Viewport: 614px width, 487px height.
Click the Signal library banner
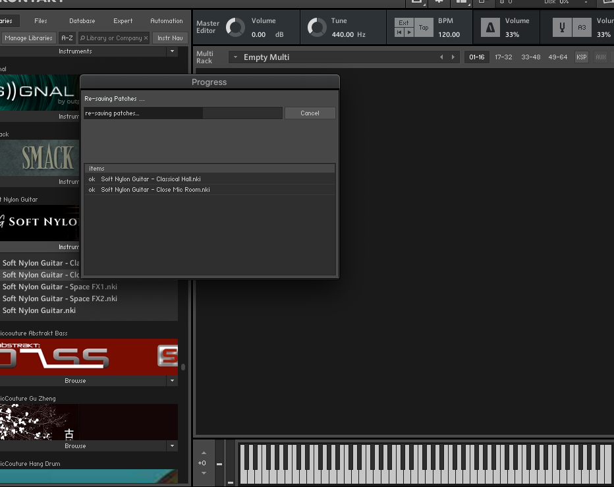[40, 93]
